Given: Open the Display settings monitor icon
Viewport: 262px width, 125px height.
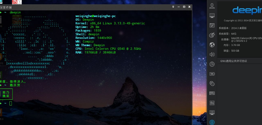Looking at the screenshot, I should [x=212, y=16].
